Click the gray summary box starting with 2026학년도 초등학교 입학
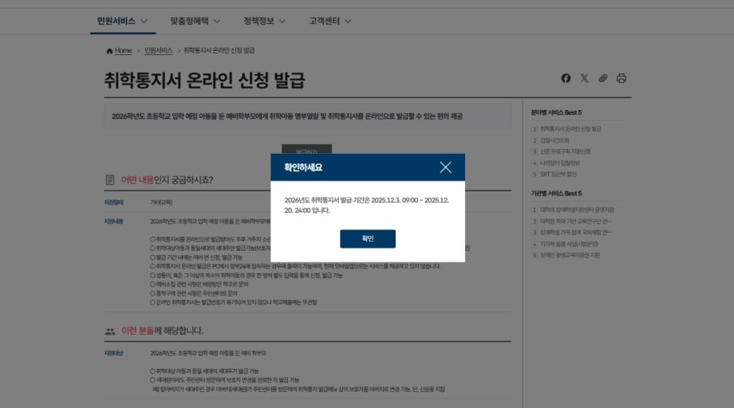This screenshot has width=734, height=408. click(x=307, y=116)
